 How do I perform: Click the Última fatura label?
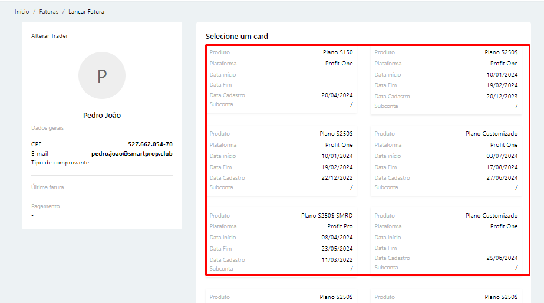pos(48,187)
